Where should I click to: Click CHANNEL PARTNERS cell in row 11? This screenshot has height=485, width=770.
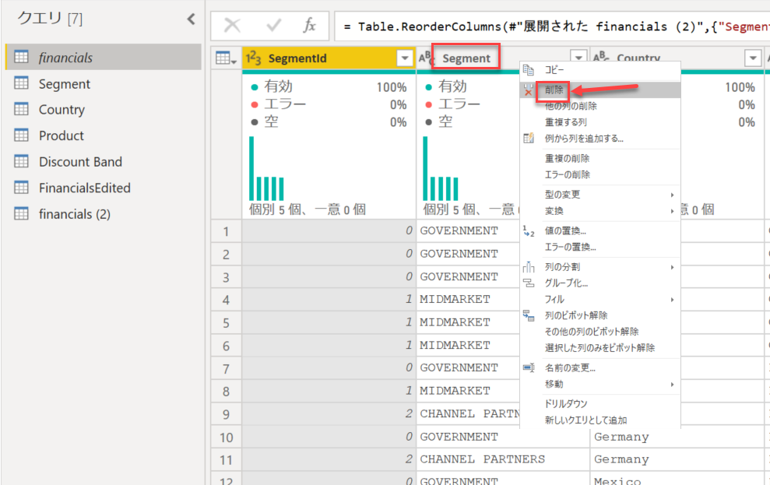tap(503, 459)
